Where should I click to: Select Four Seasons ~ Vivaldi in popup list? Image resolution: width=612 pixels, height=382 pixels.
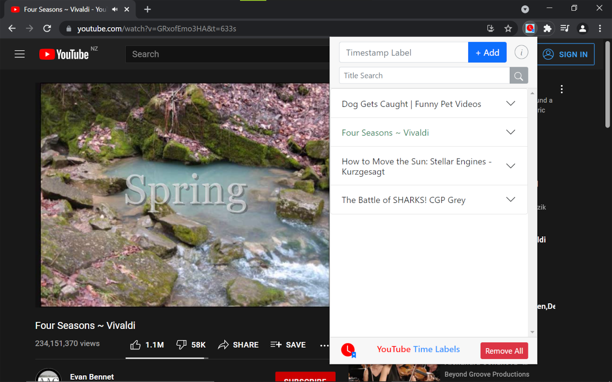(x=385, y=133)
